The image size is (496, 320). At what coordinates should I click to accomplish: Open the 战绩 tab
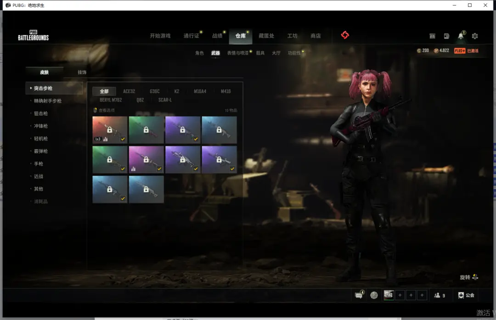click(217, 36)
